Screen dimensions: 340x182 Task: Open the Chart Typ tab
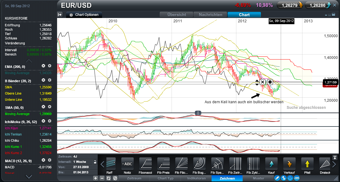[x=165, y=178]
